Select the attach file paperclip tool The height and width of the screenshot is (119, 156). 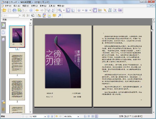(x=40, y=16)
